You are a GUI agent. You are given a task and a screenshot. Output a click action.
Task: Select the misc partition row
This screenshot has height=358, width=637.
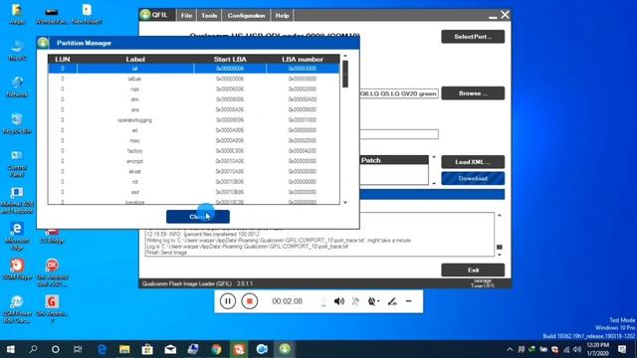pyautogui.click(x=194, y=140)
